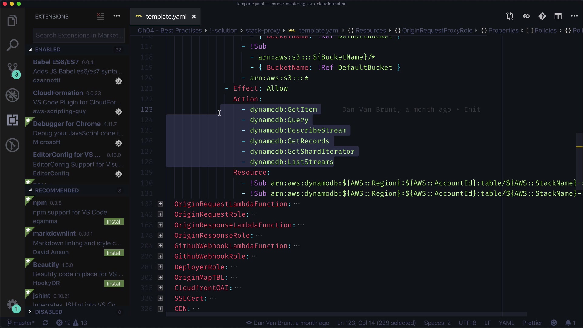
Task: Install the npm extension
Action: tap(114, 222)
